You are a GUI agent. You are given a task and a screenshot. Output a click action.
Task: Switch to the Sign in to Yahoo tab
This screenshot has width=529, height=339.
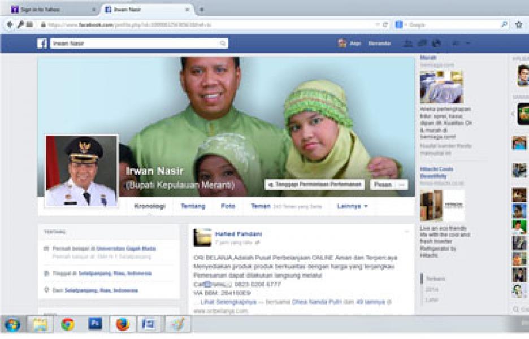[x=53, y=10]
